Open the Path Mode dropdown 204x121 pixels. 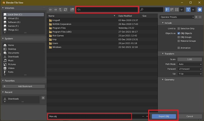(190, 64)
